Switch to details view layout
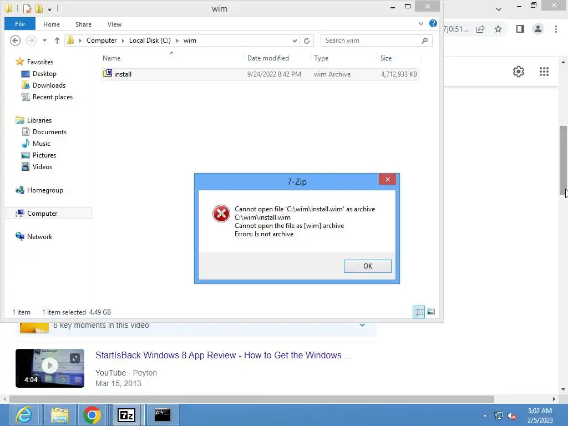The width and height of the screenshot is (568, 426). click(x=419, y=312)
